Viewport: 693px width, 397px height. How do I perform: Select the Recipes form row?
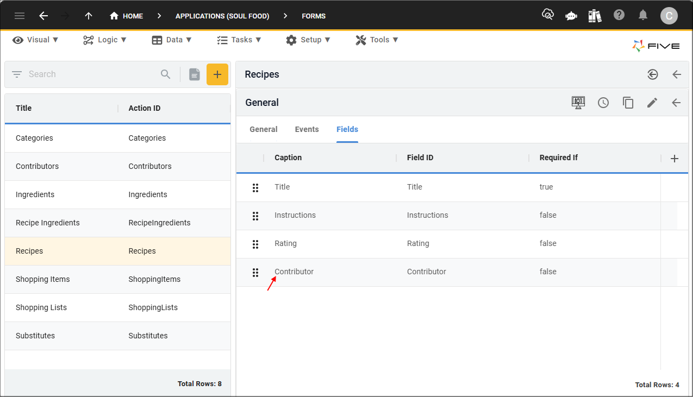[x=118, y=251]
